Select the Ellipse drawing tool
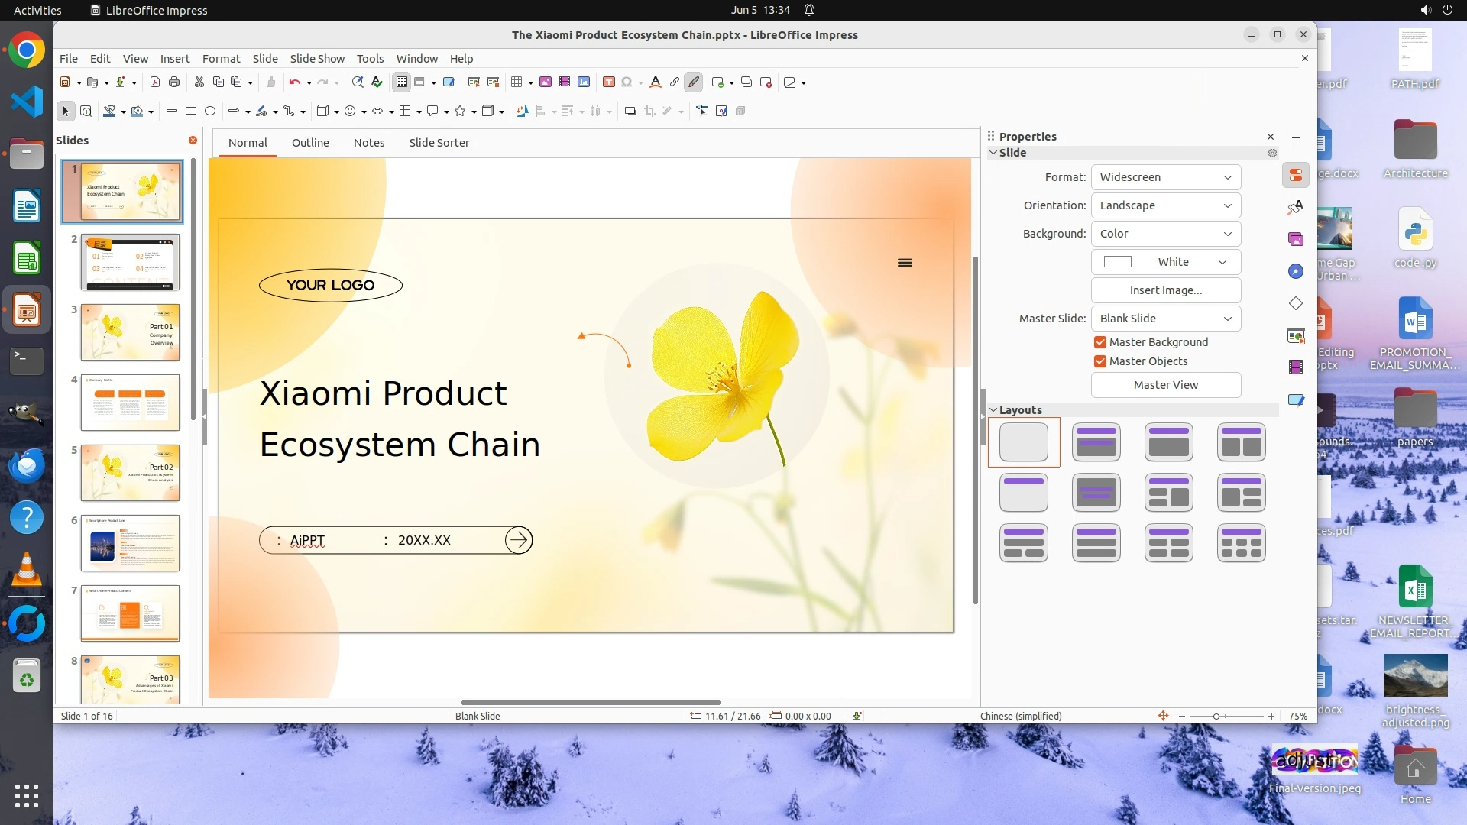 (x=210, y=112)
